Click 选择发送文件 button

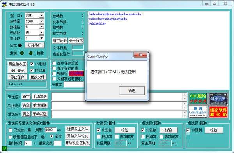pos(78,129)
